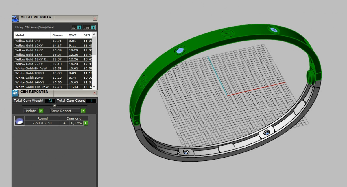This screenshot has width=347, height=187.
Task: Toggle the GV library switch
Action: tap(77, 28)
